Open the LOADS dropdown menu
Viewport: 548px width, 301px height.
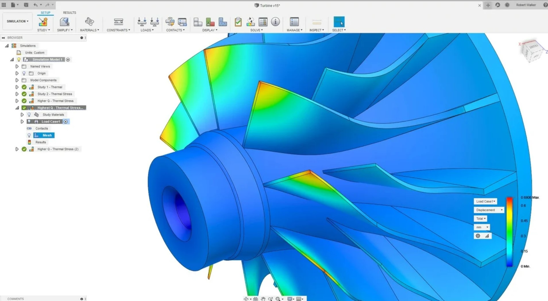(147, 30)
